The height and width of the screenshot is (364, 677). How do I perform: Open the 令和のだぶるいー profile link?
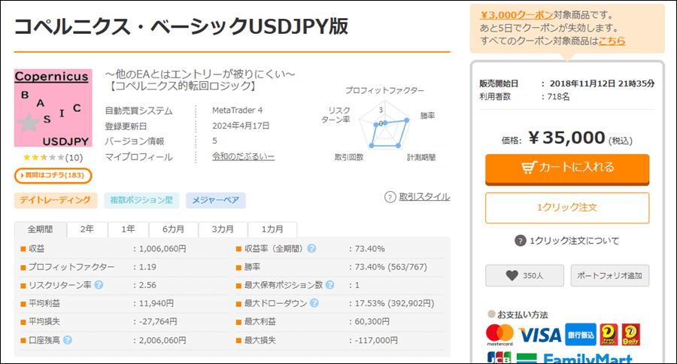pyautogui.click(x=243, y=156)
